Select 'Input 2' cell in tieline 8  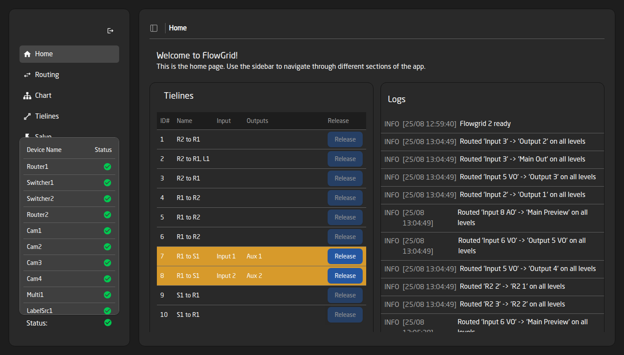[x=226, y=276]
